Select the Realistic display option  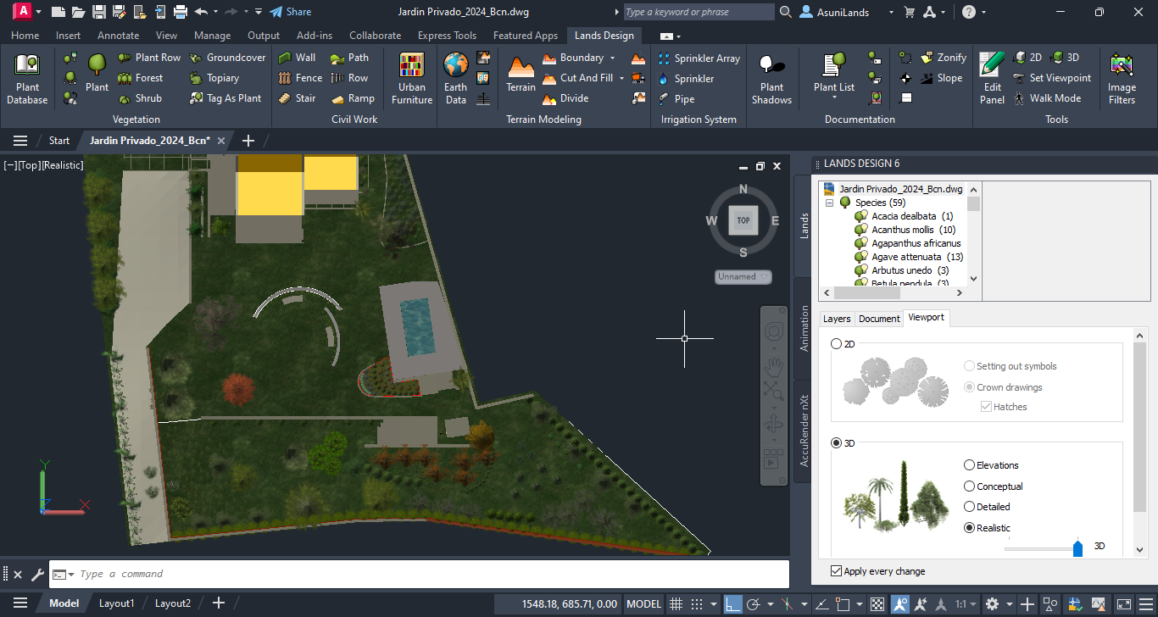click(x=970, y=528)
